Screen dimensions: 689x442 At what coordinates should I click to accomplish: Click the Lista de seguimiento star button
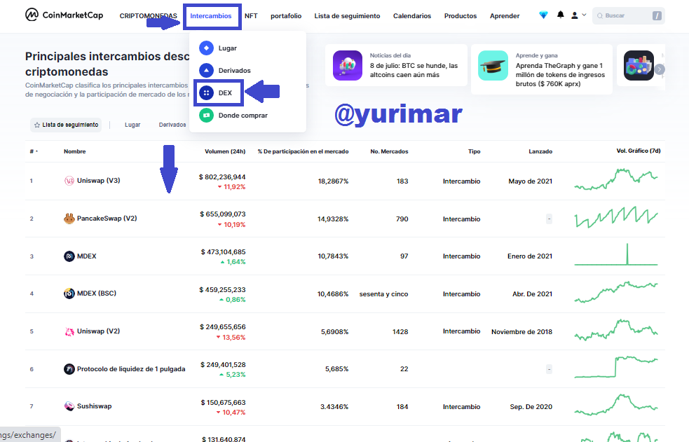click(66, 125)
